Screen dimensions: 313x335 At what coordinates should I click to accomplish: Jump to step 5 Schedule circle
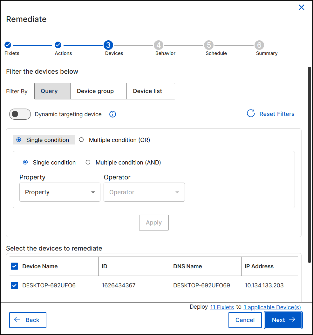[208, 45]
